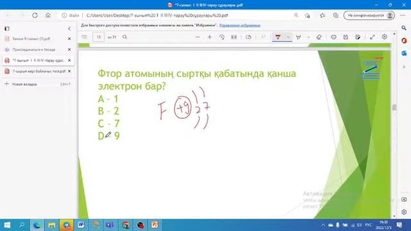
Task: Switch the РУС keyboard language indicator
Action: [x=369, y=225]
